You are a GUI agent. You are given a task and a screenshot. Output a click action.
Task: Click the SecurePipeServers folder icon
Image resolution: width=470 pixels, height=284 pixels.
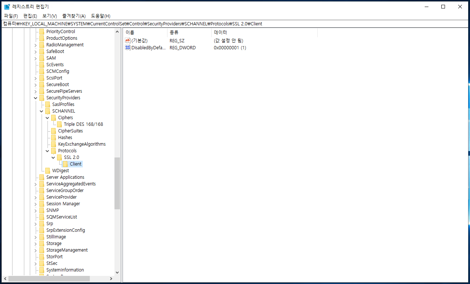tap(42, 91)
